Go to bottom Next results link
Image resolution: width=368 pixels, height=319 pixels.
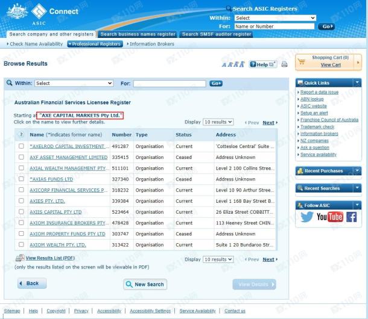pos(270,259)
